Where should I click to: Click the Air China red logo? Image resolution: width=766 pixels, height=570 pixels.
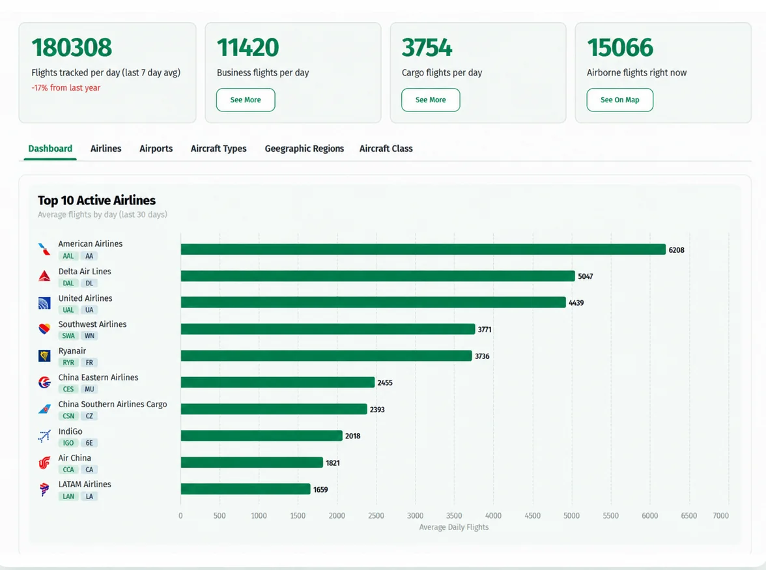tap(44, 463)
